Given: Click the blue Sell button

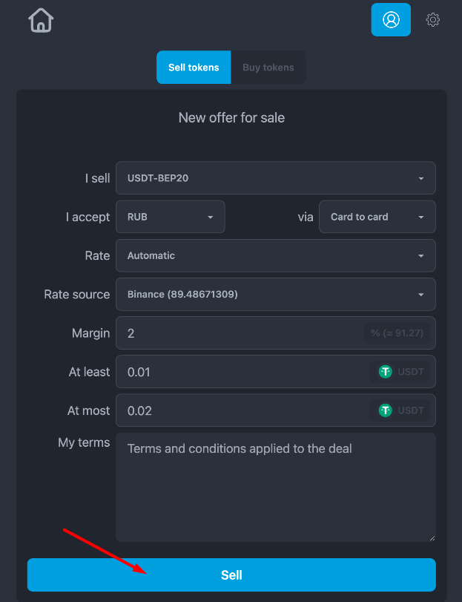Looking at the screenshot, I should coord(231,575).
